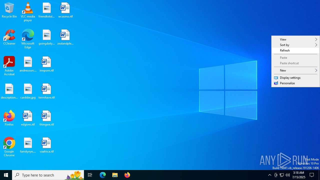Select the description image file icon
The height and width of the screenshot is (180, 320).
[9, 91]
